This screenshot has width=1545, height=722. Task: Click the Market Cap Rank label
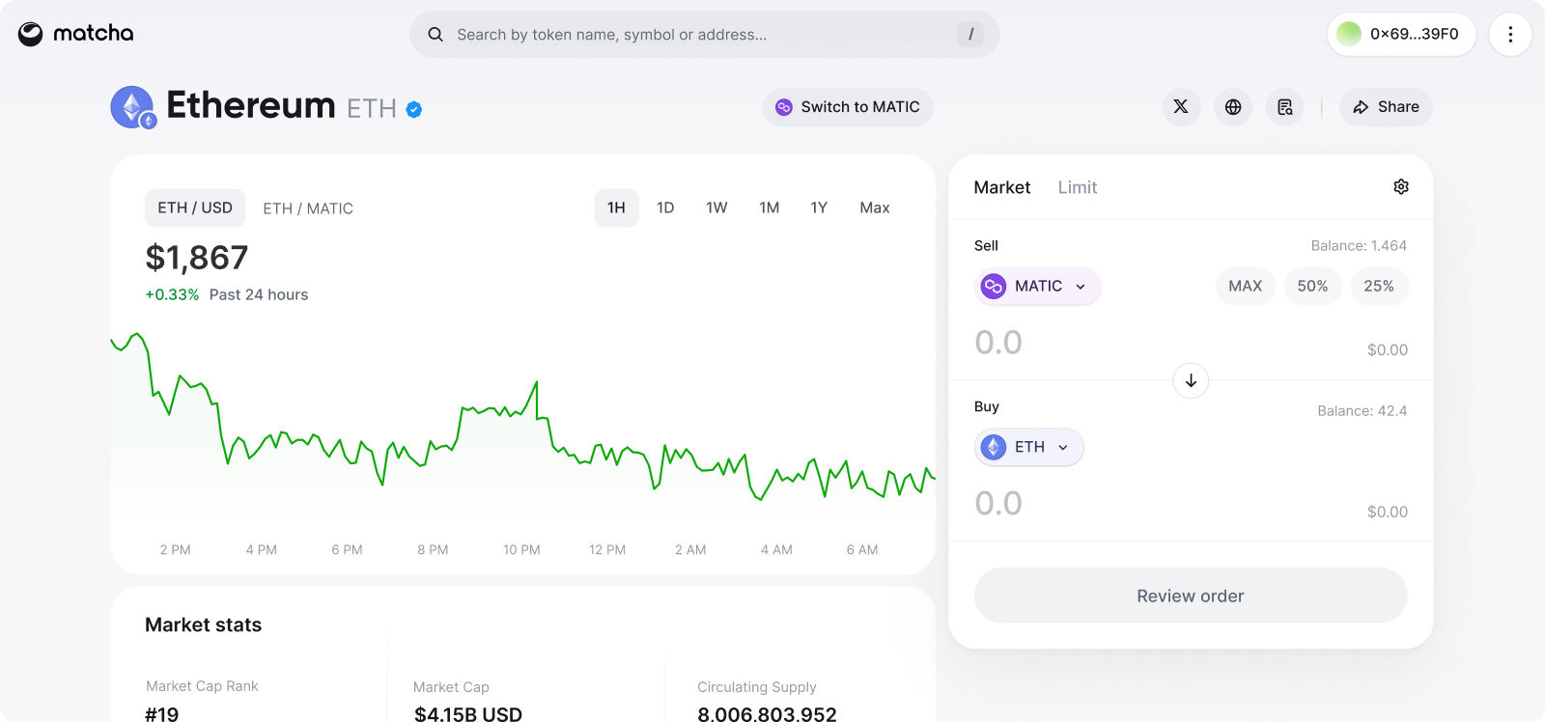(x=202, y=686)
